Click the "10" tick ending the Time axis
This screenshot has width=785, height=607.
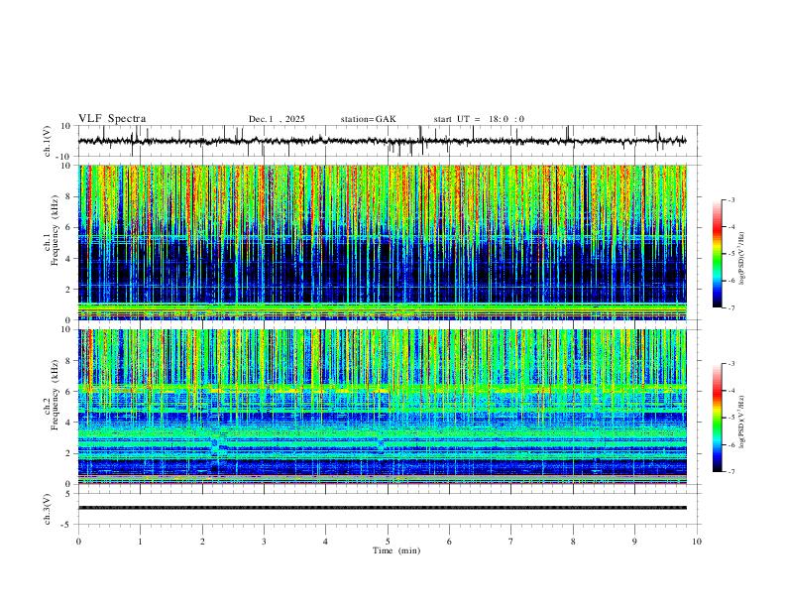pyautogui.click(x=697, y=542)
